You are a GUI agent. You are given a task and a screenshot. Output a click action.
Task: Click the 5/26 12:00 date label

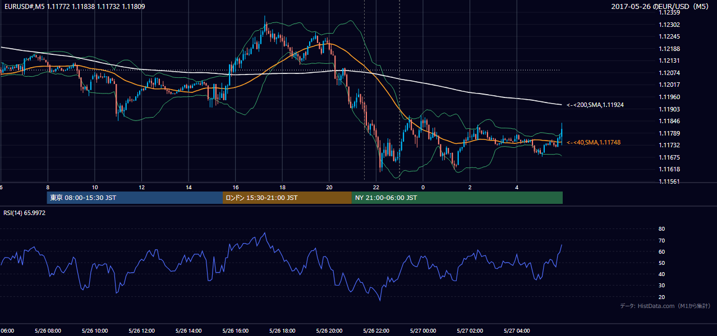click(x=141, y=331)
